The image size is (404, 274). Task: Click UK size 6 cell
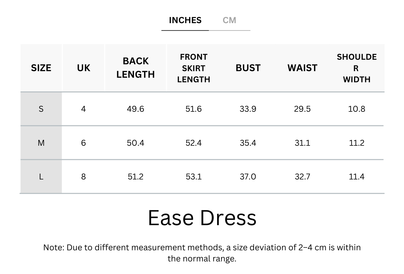[x=83, y=143]
